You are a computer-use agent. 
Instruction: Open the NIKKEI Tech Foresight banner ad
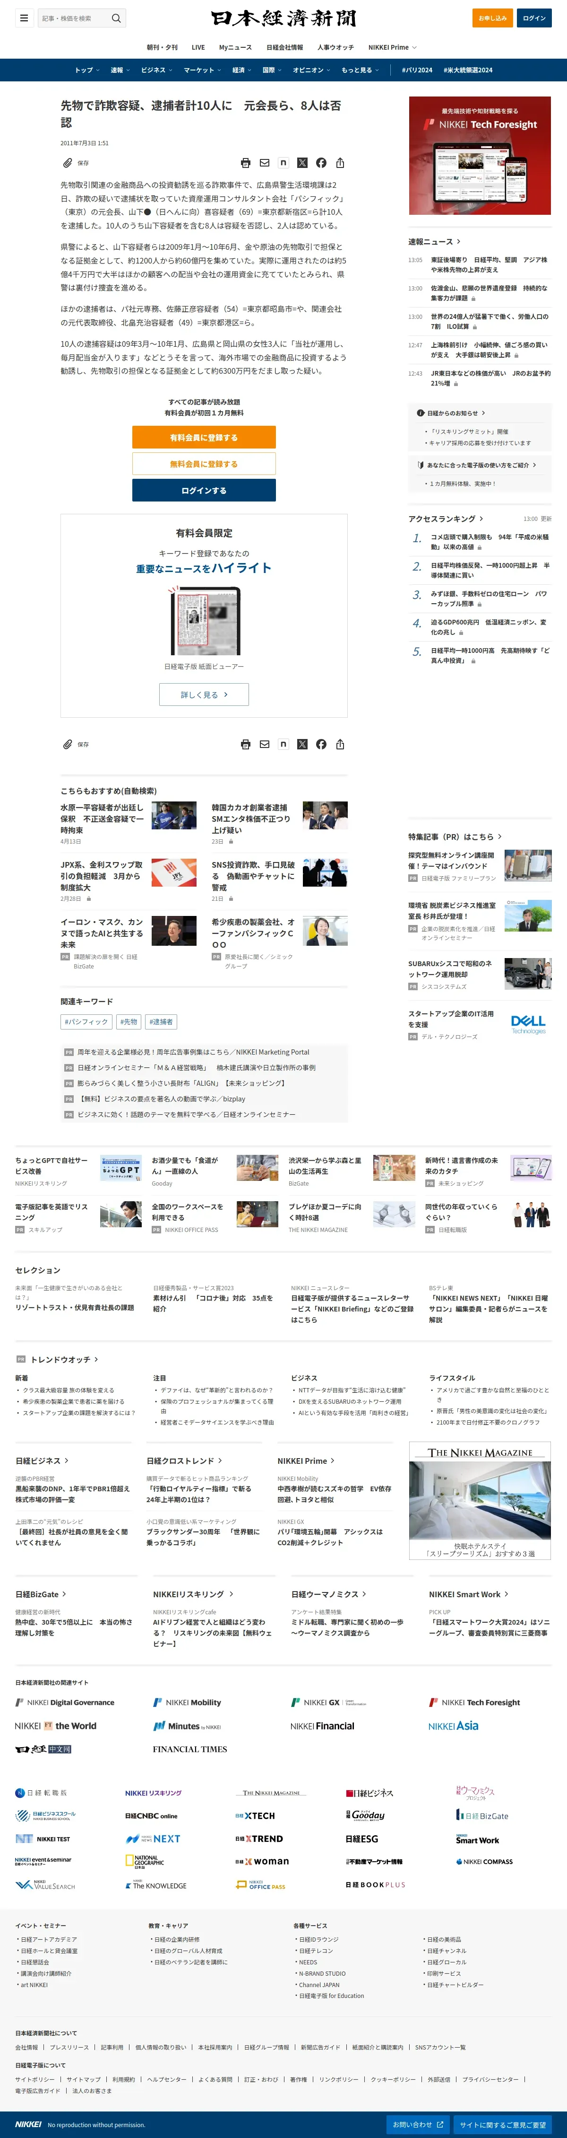480,155
